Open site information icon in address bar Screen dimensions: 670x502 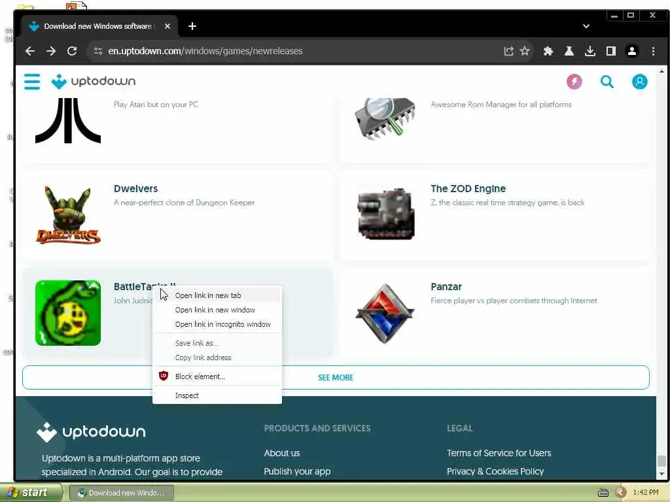pyautogui.click(x=98, y=51)
